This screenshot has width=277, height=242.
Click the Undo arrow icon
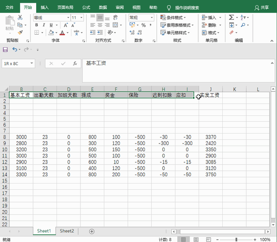[15, 50]
